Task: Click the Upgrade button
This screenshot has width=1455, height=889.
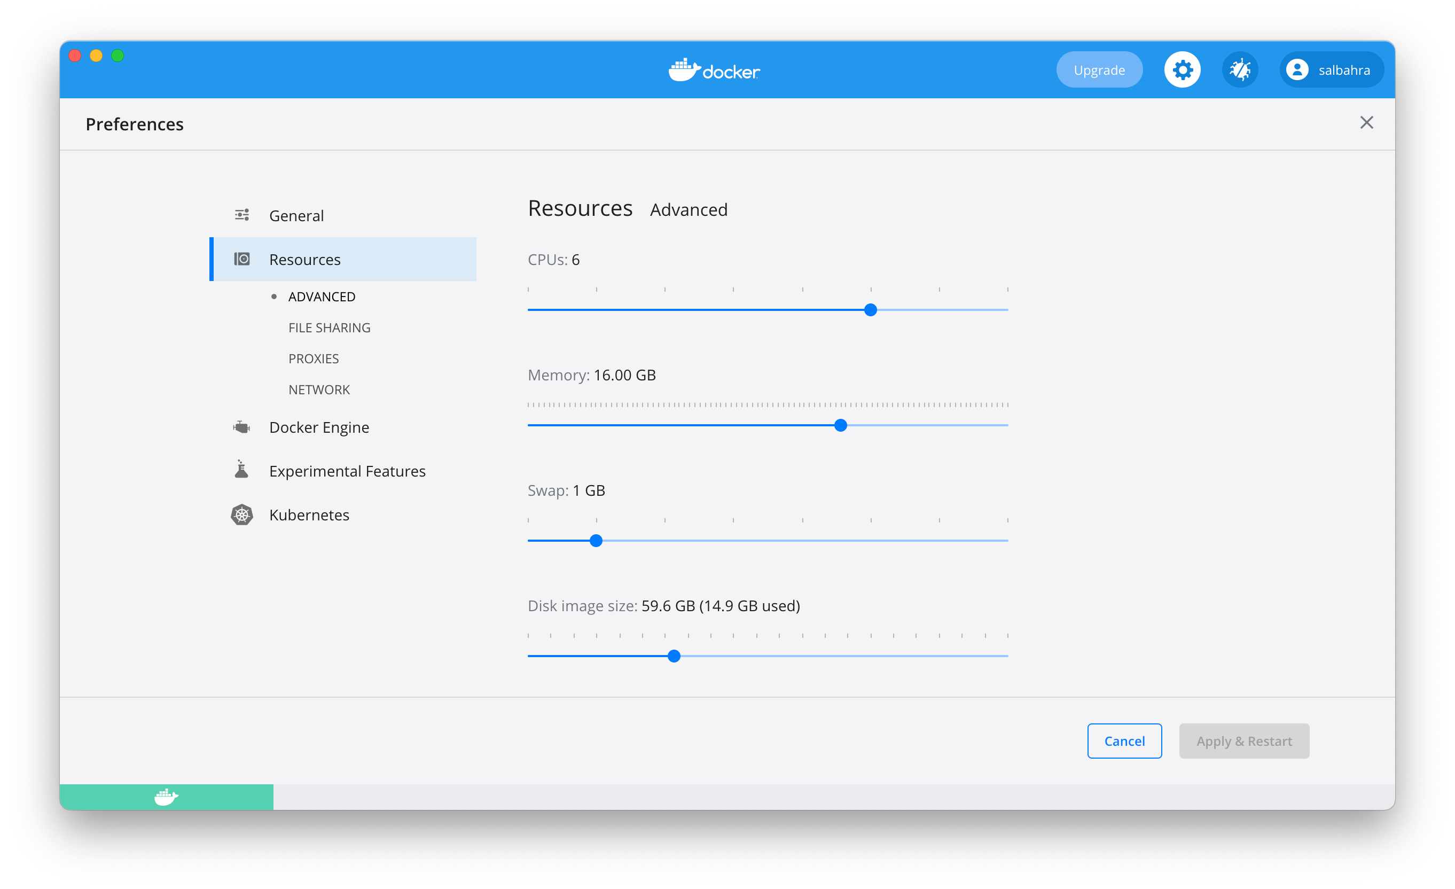Action: coord(1099,69)
